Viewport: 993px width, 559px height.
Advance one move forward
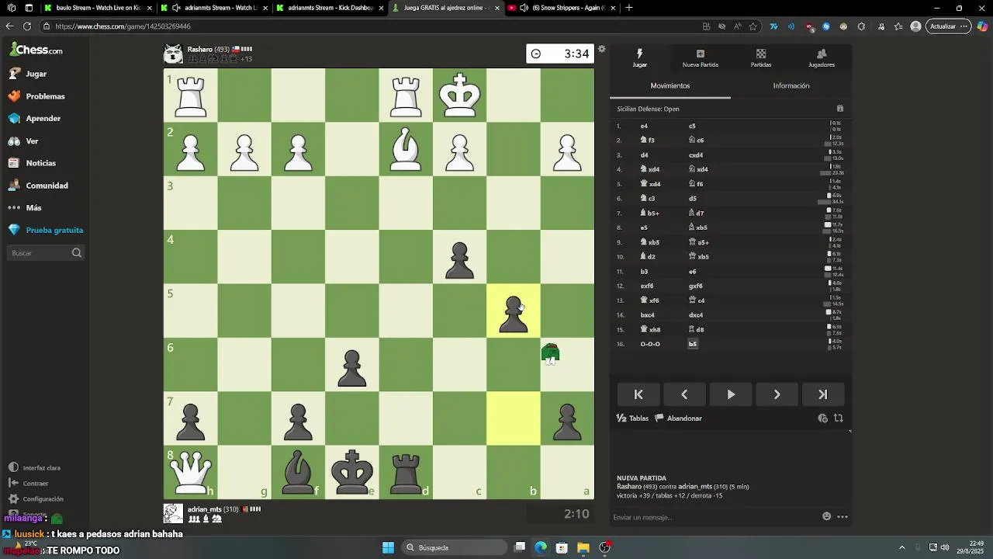pyautogui.click(x=777, y=394)
